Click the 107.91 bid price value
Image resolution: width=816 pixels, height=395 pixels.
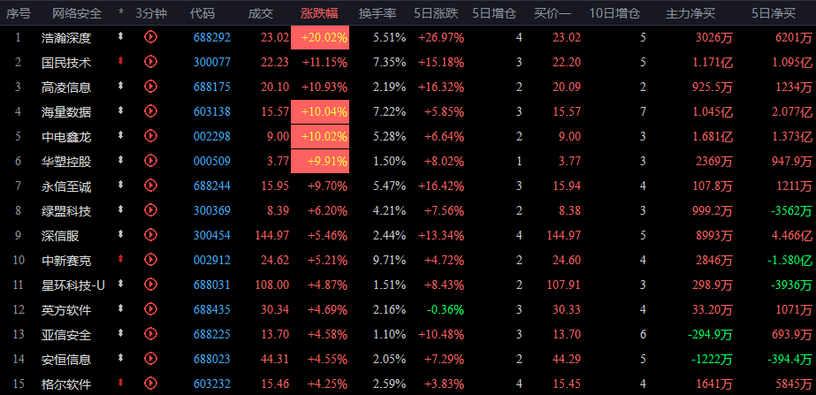point(564,285)
